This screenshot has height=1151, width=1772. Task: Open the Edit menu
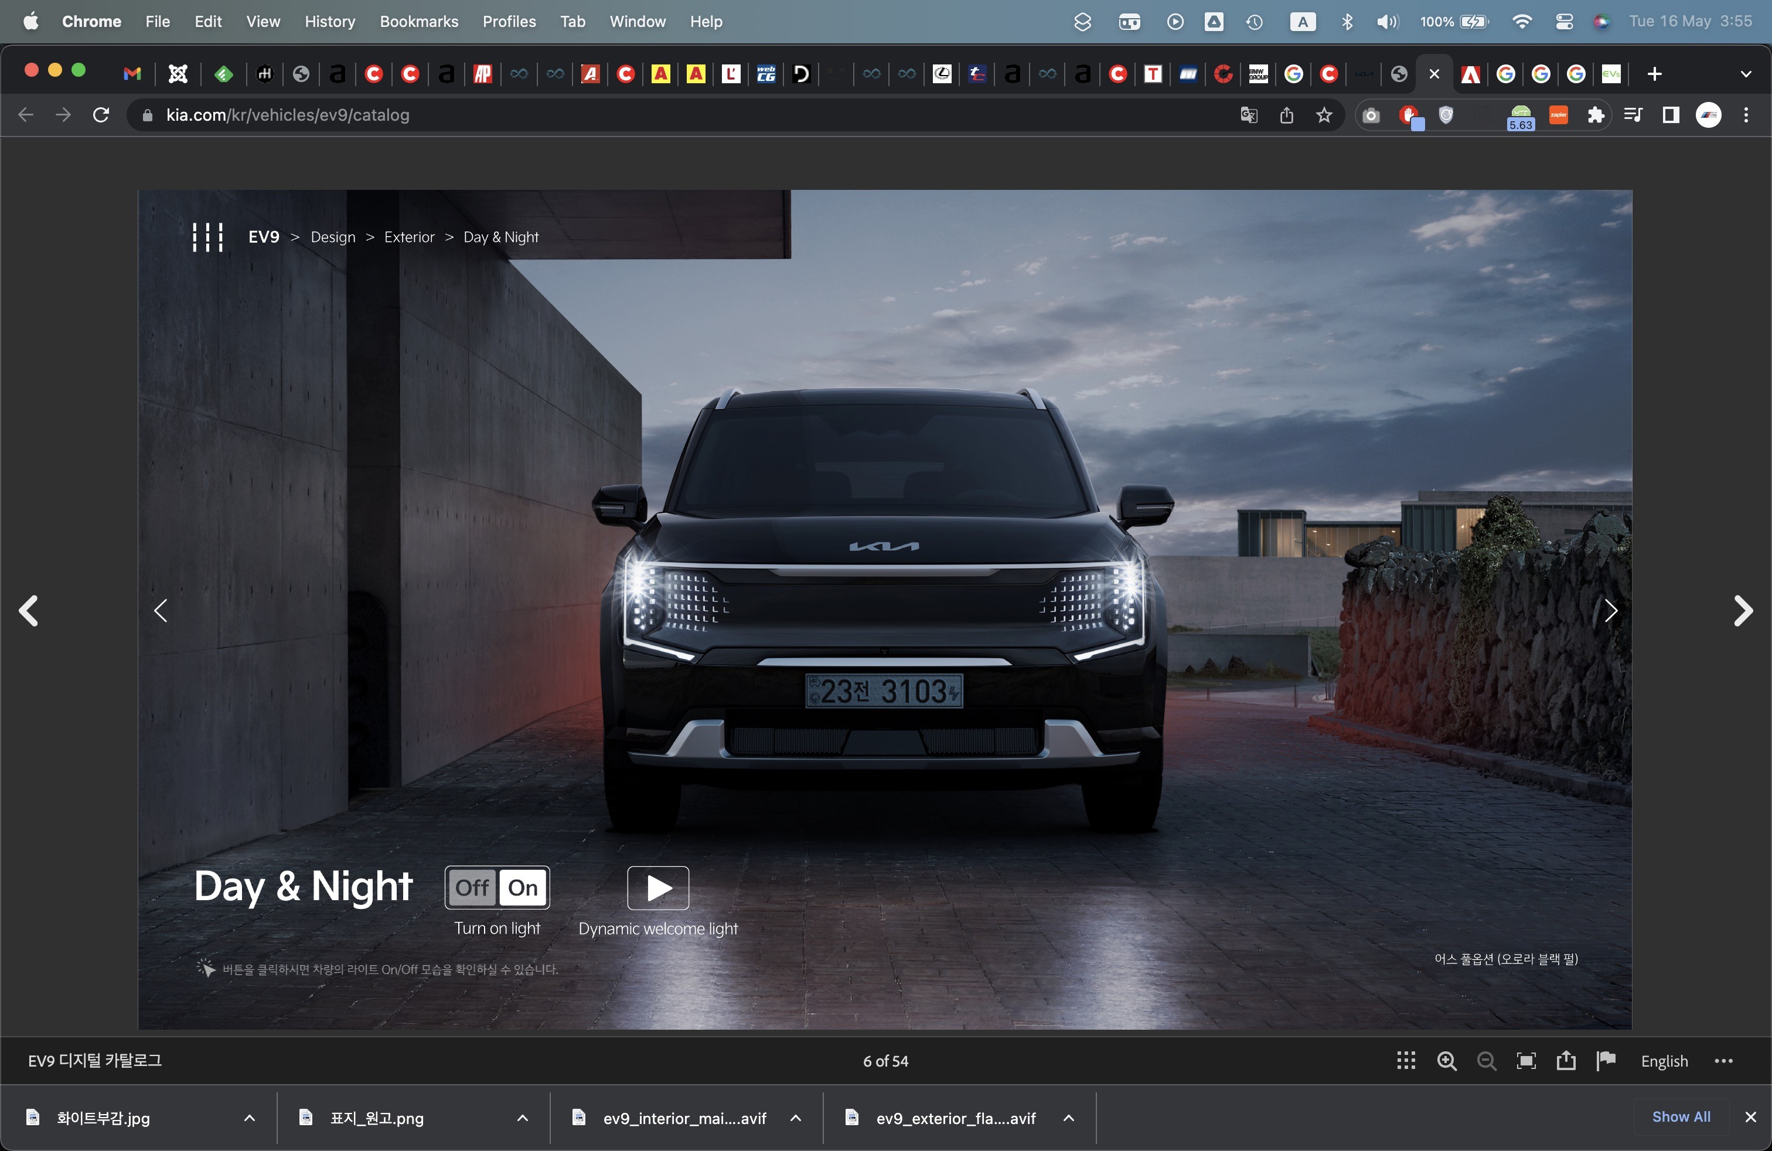click(x=207, y=22)
